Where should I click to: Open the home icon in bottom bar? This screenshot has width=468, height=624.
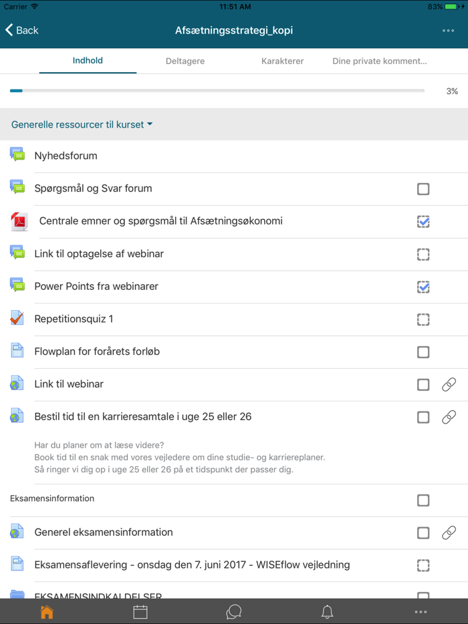[47, 611]
